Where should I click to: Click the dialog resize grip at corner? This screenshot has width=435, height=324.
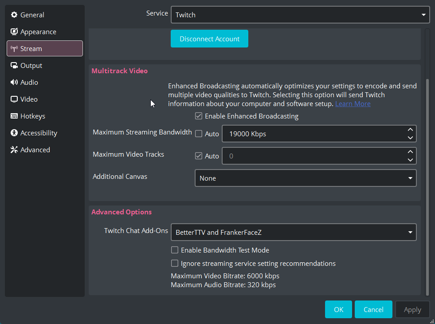[431, 321]
